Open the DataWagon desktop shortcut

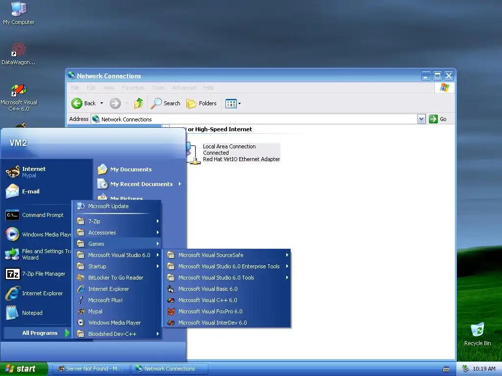[18, 53]
